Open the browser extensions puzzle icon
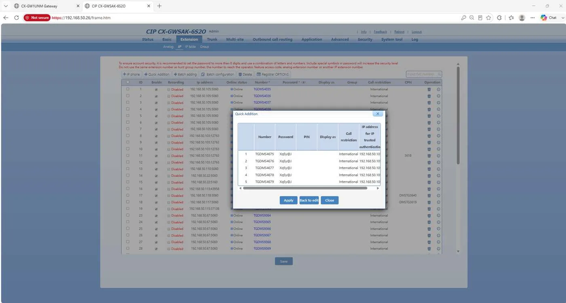This screenshot has width=566, height=303. click(499, 18)
